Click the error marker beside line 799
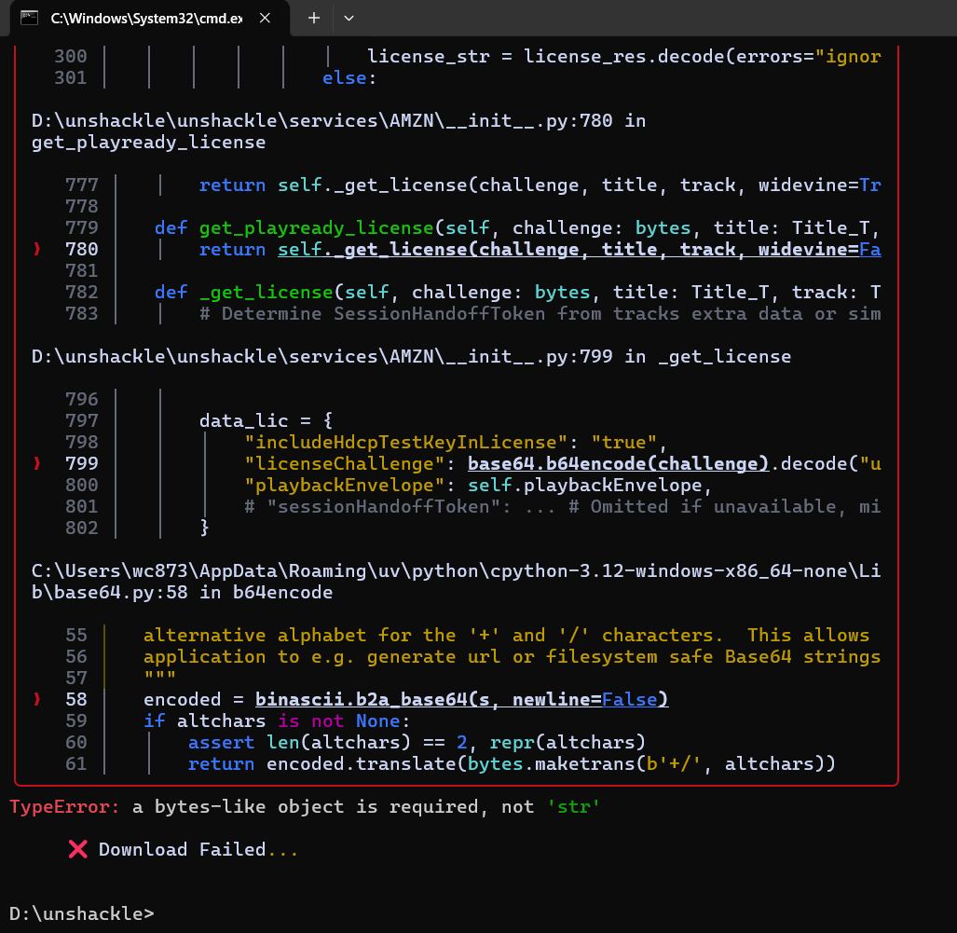 pos(37,463)
